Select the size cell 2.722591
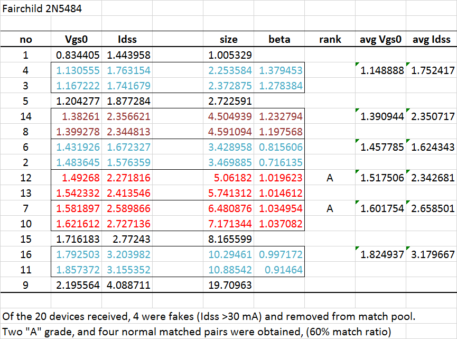The width and height of the screenshot is (457, 339). pyautogui.click(x=228, y=101)
